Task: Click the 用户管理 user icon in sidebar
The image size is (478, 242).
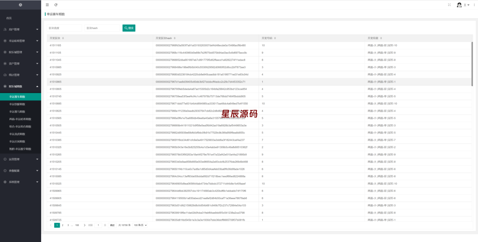Action: [x=5, y=29]
